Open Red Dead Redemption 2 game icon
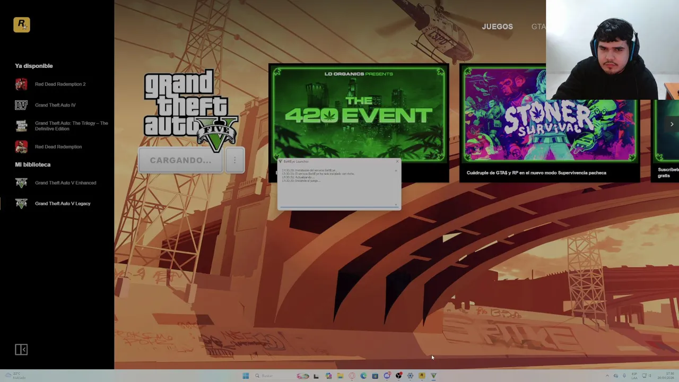The image size is (679, 382). pyautogui.click(x=21, y=84)
